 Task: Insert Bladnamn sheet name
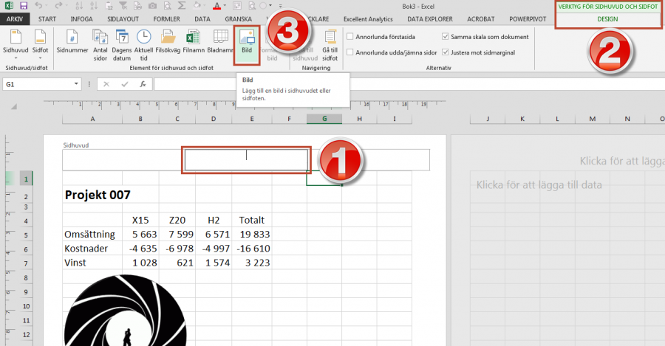point(220,41)
